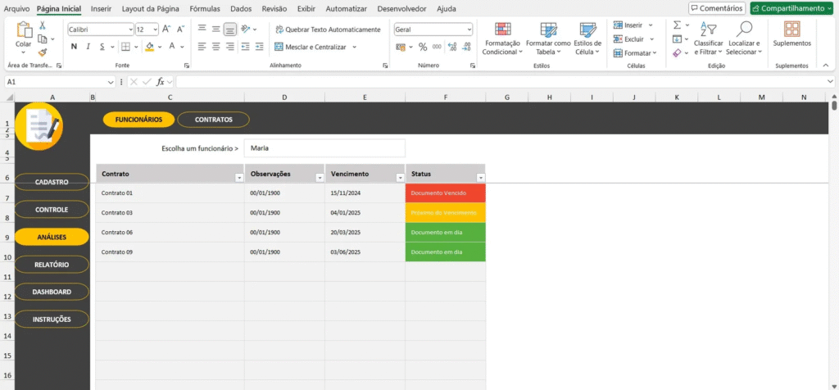This screenshot has width=839, height=390.
Task: Click the Formatar como Tabela icon
Action: [x=547, y=38]
